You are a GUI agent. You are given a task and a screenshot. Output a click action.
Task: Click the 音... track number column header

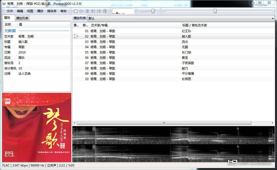point(85,25)
